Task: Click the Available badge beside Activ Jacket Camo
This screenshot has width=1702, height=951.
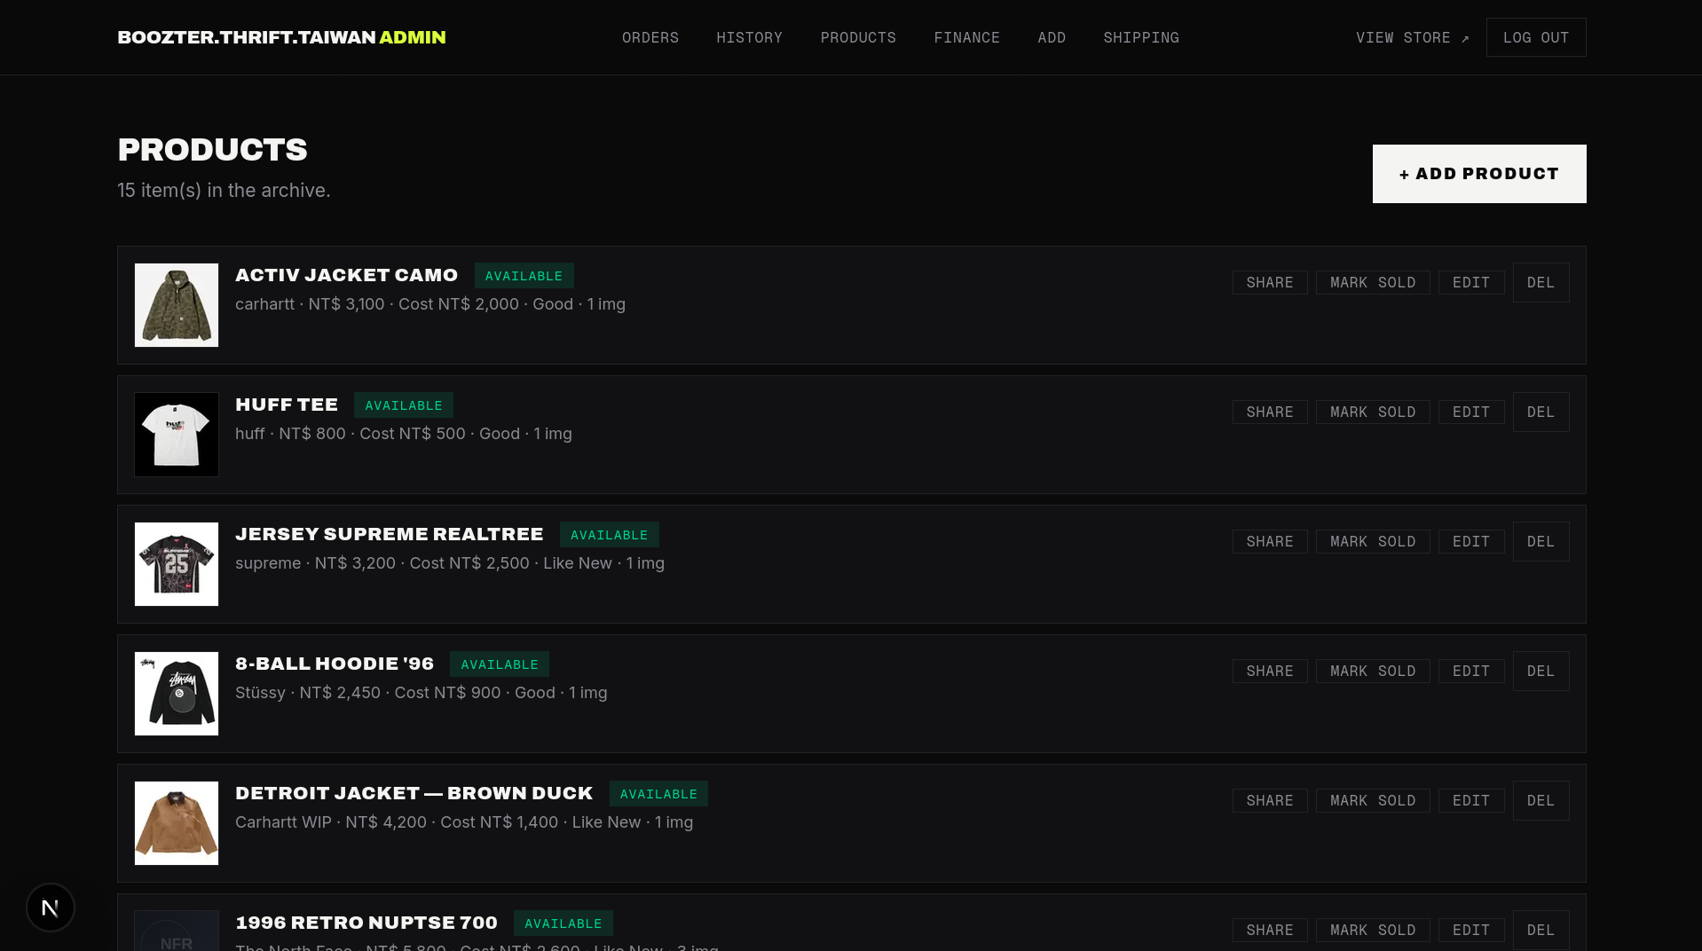Action: coord(524,276)
